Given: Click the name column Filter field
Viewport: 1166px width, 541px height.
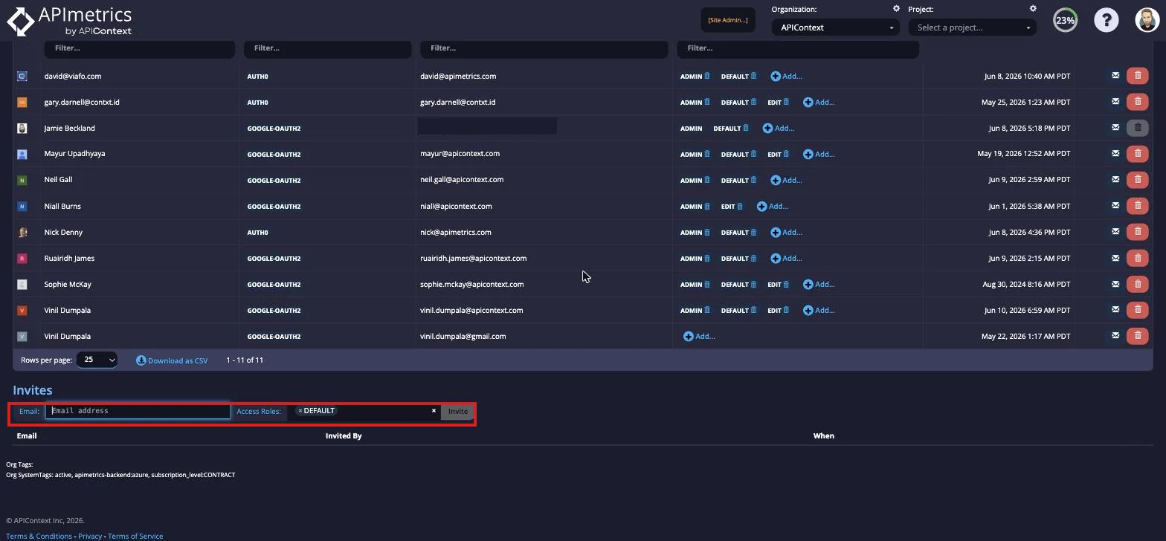Looking at the screenshot, I should (140, 48).
